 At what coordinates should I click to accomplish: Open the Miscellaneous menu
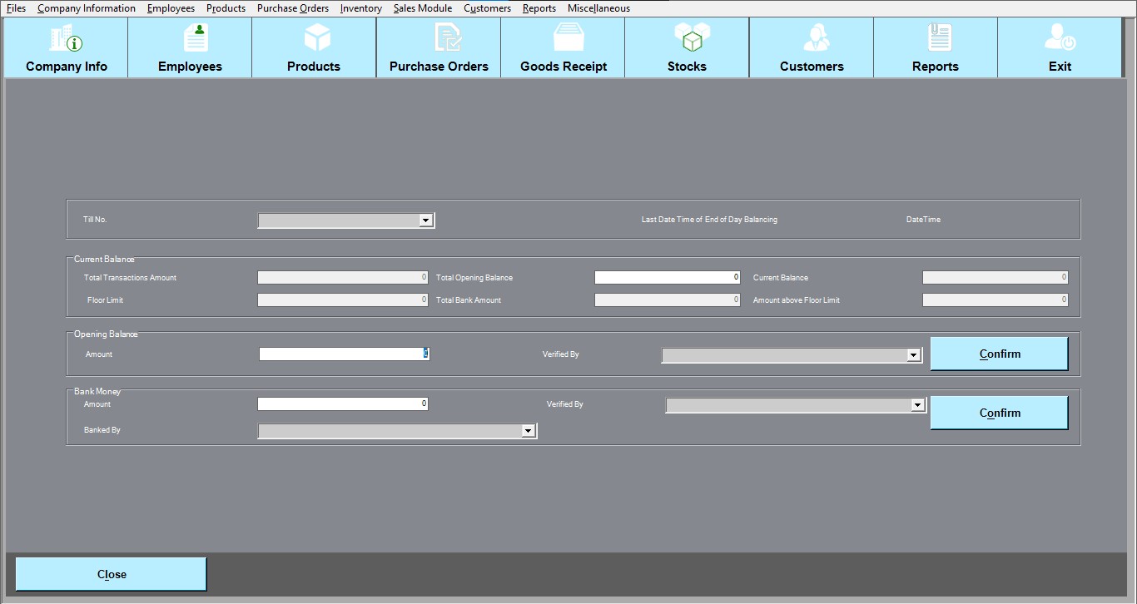598,8
